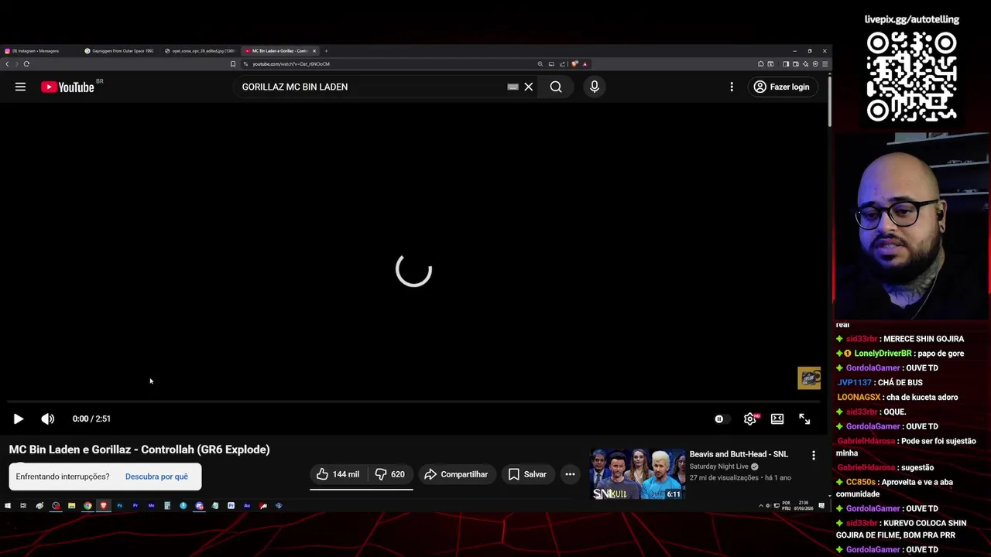
Task: Open Brave Rewards triangle icon
Action: [x=585, y=64]
